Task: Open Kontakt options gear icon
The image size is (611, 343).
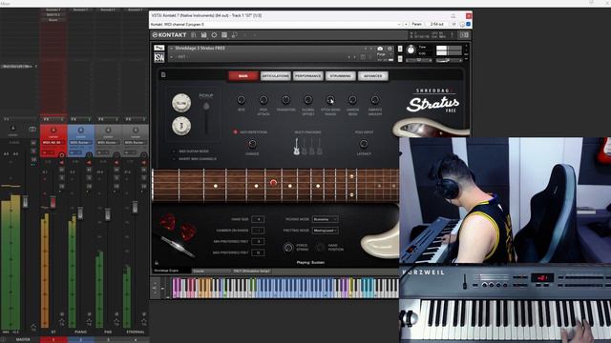Action: point(214,35)
